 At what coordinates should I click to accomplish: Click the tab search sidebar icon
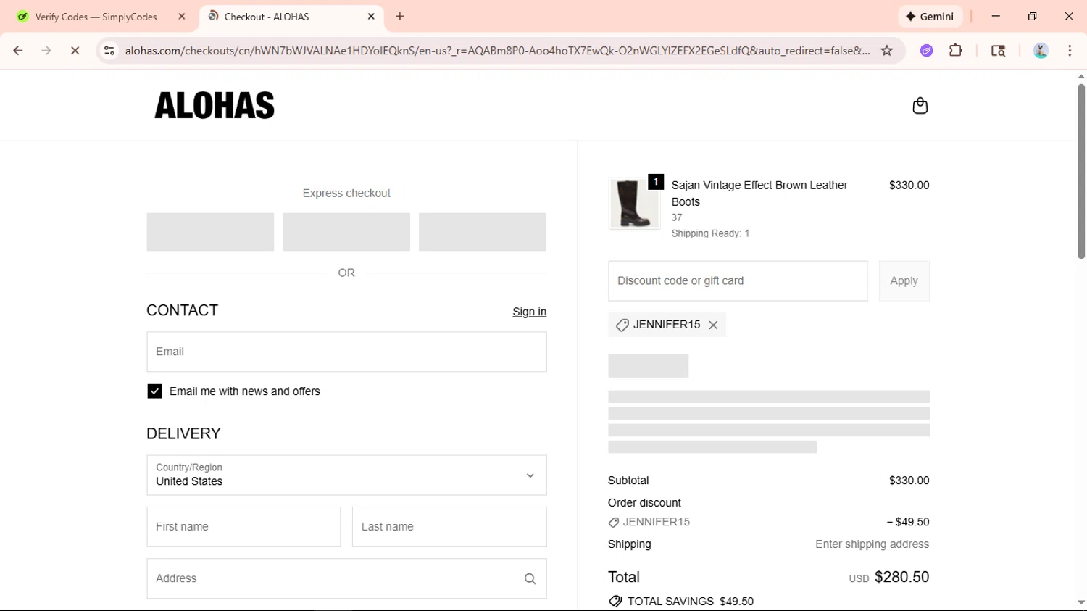coord(998,51)
